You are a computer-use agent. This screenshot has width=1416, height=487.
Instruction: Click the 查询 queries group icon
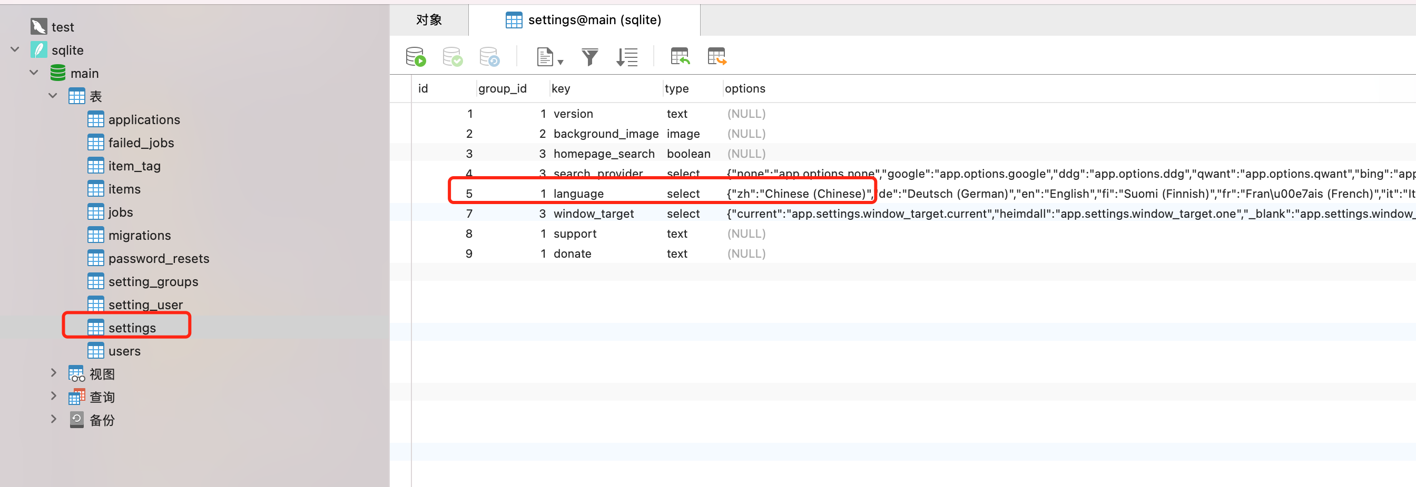pyautogui.click(x=77, y=397)
